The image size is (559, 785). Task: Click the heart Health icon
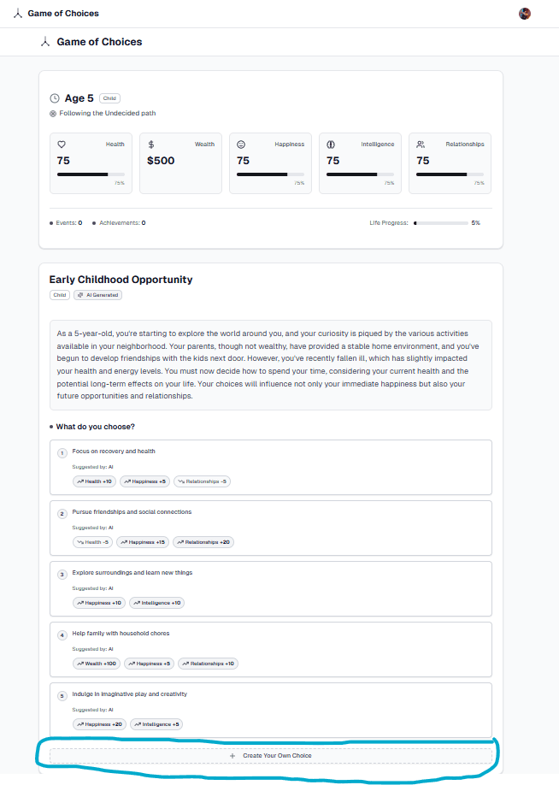tap(62, 145)
